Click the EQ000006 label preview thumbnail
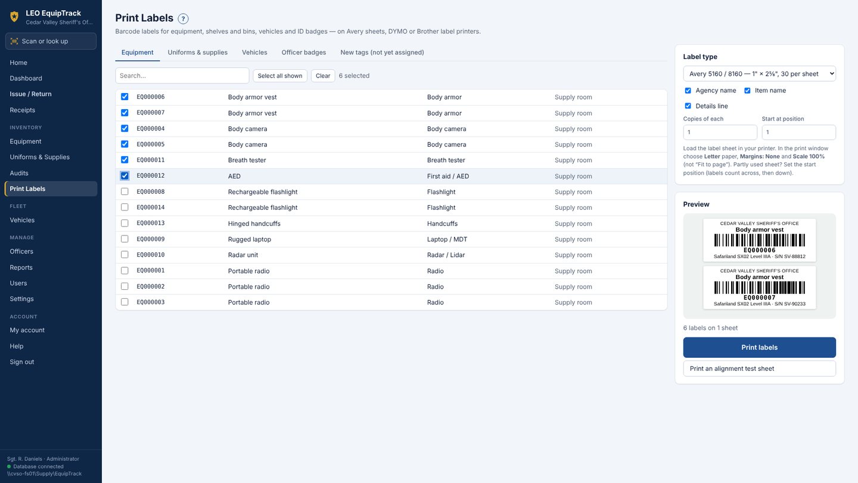This screenshot has width=858, height=483. (760, 240)
